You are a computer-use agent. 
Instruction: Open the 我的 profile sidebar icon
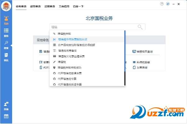point(6,20)
